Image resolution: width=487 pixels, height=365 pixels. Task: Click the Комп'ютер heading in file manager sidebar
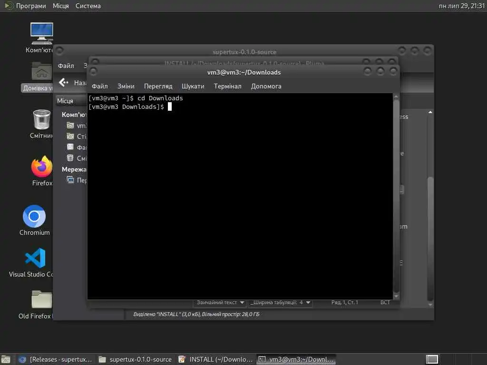click(x=74, y=115)
